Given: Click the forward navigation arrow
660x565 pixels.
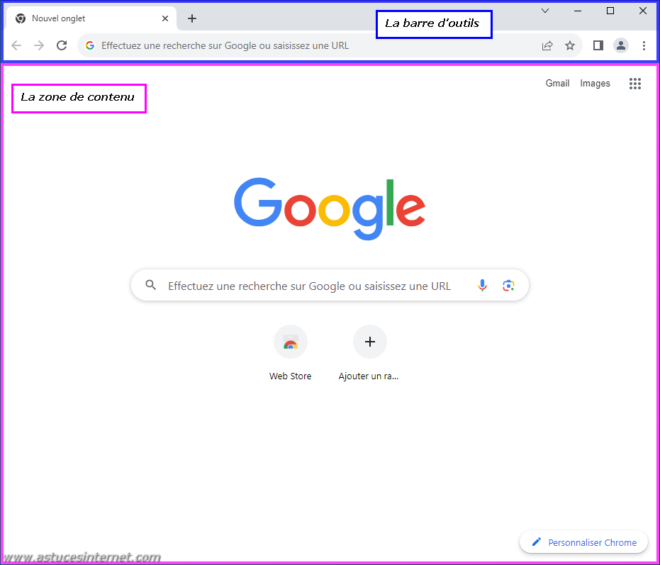Looking at the screenshot, I should point(39,45).
